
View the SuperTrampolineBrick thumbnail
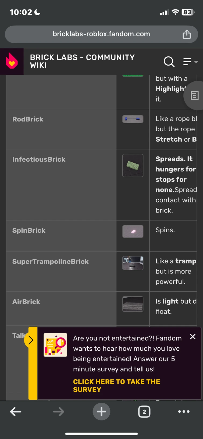[x=133, y=263]
